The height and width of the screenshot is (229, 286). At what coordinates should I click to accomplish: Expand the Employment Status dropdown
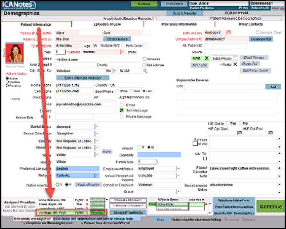[178, 169]
